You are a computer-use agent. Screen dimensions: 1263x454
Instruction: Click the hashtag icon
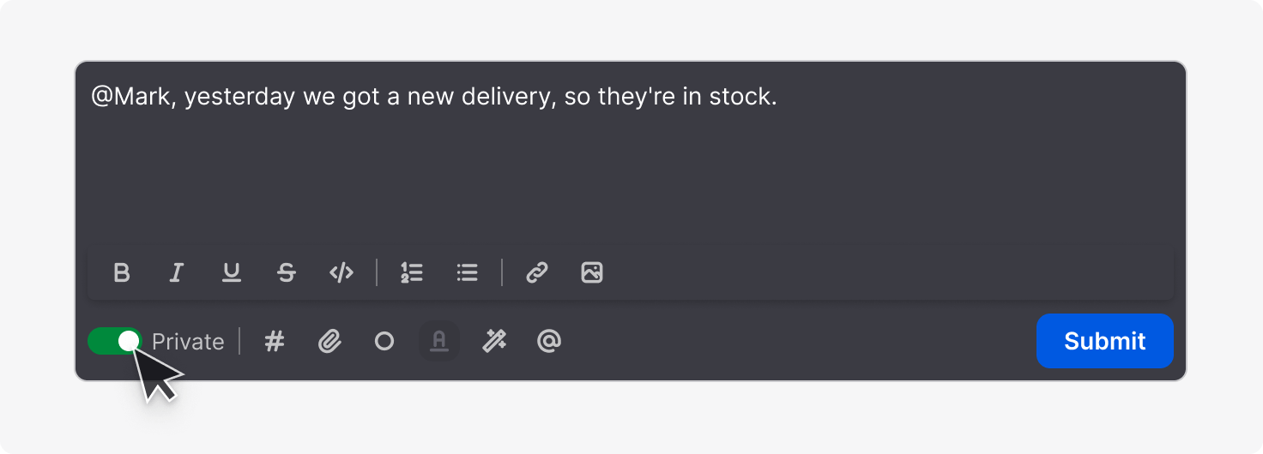tap(274, 342)
